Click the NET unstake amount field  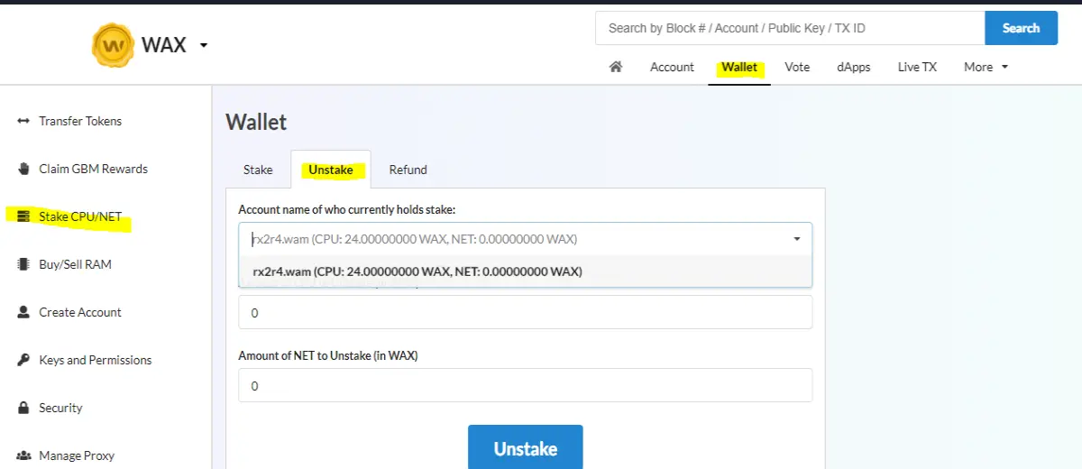click(x=525, y=385)
